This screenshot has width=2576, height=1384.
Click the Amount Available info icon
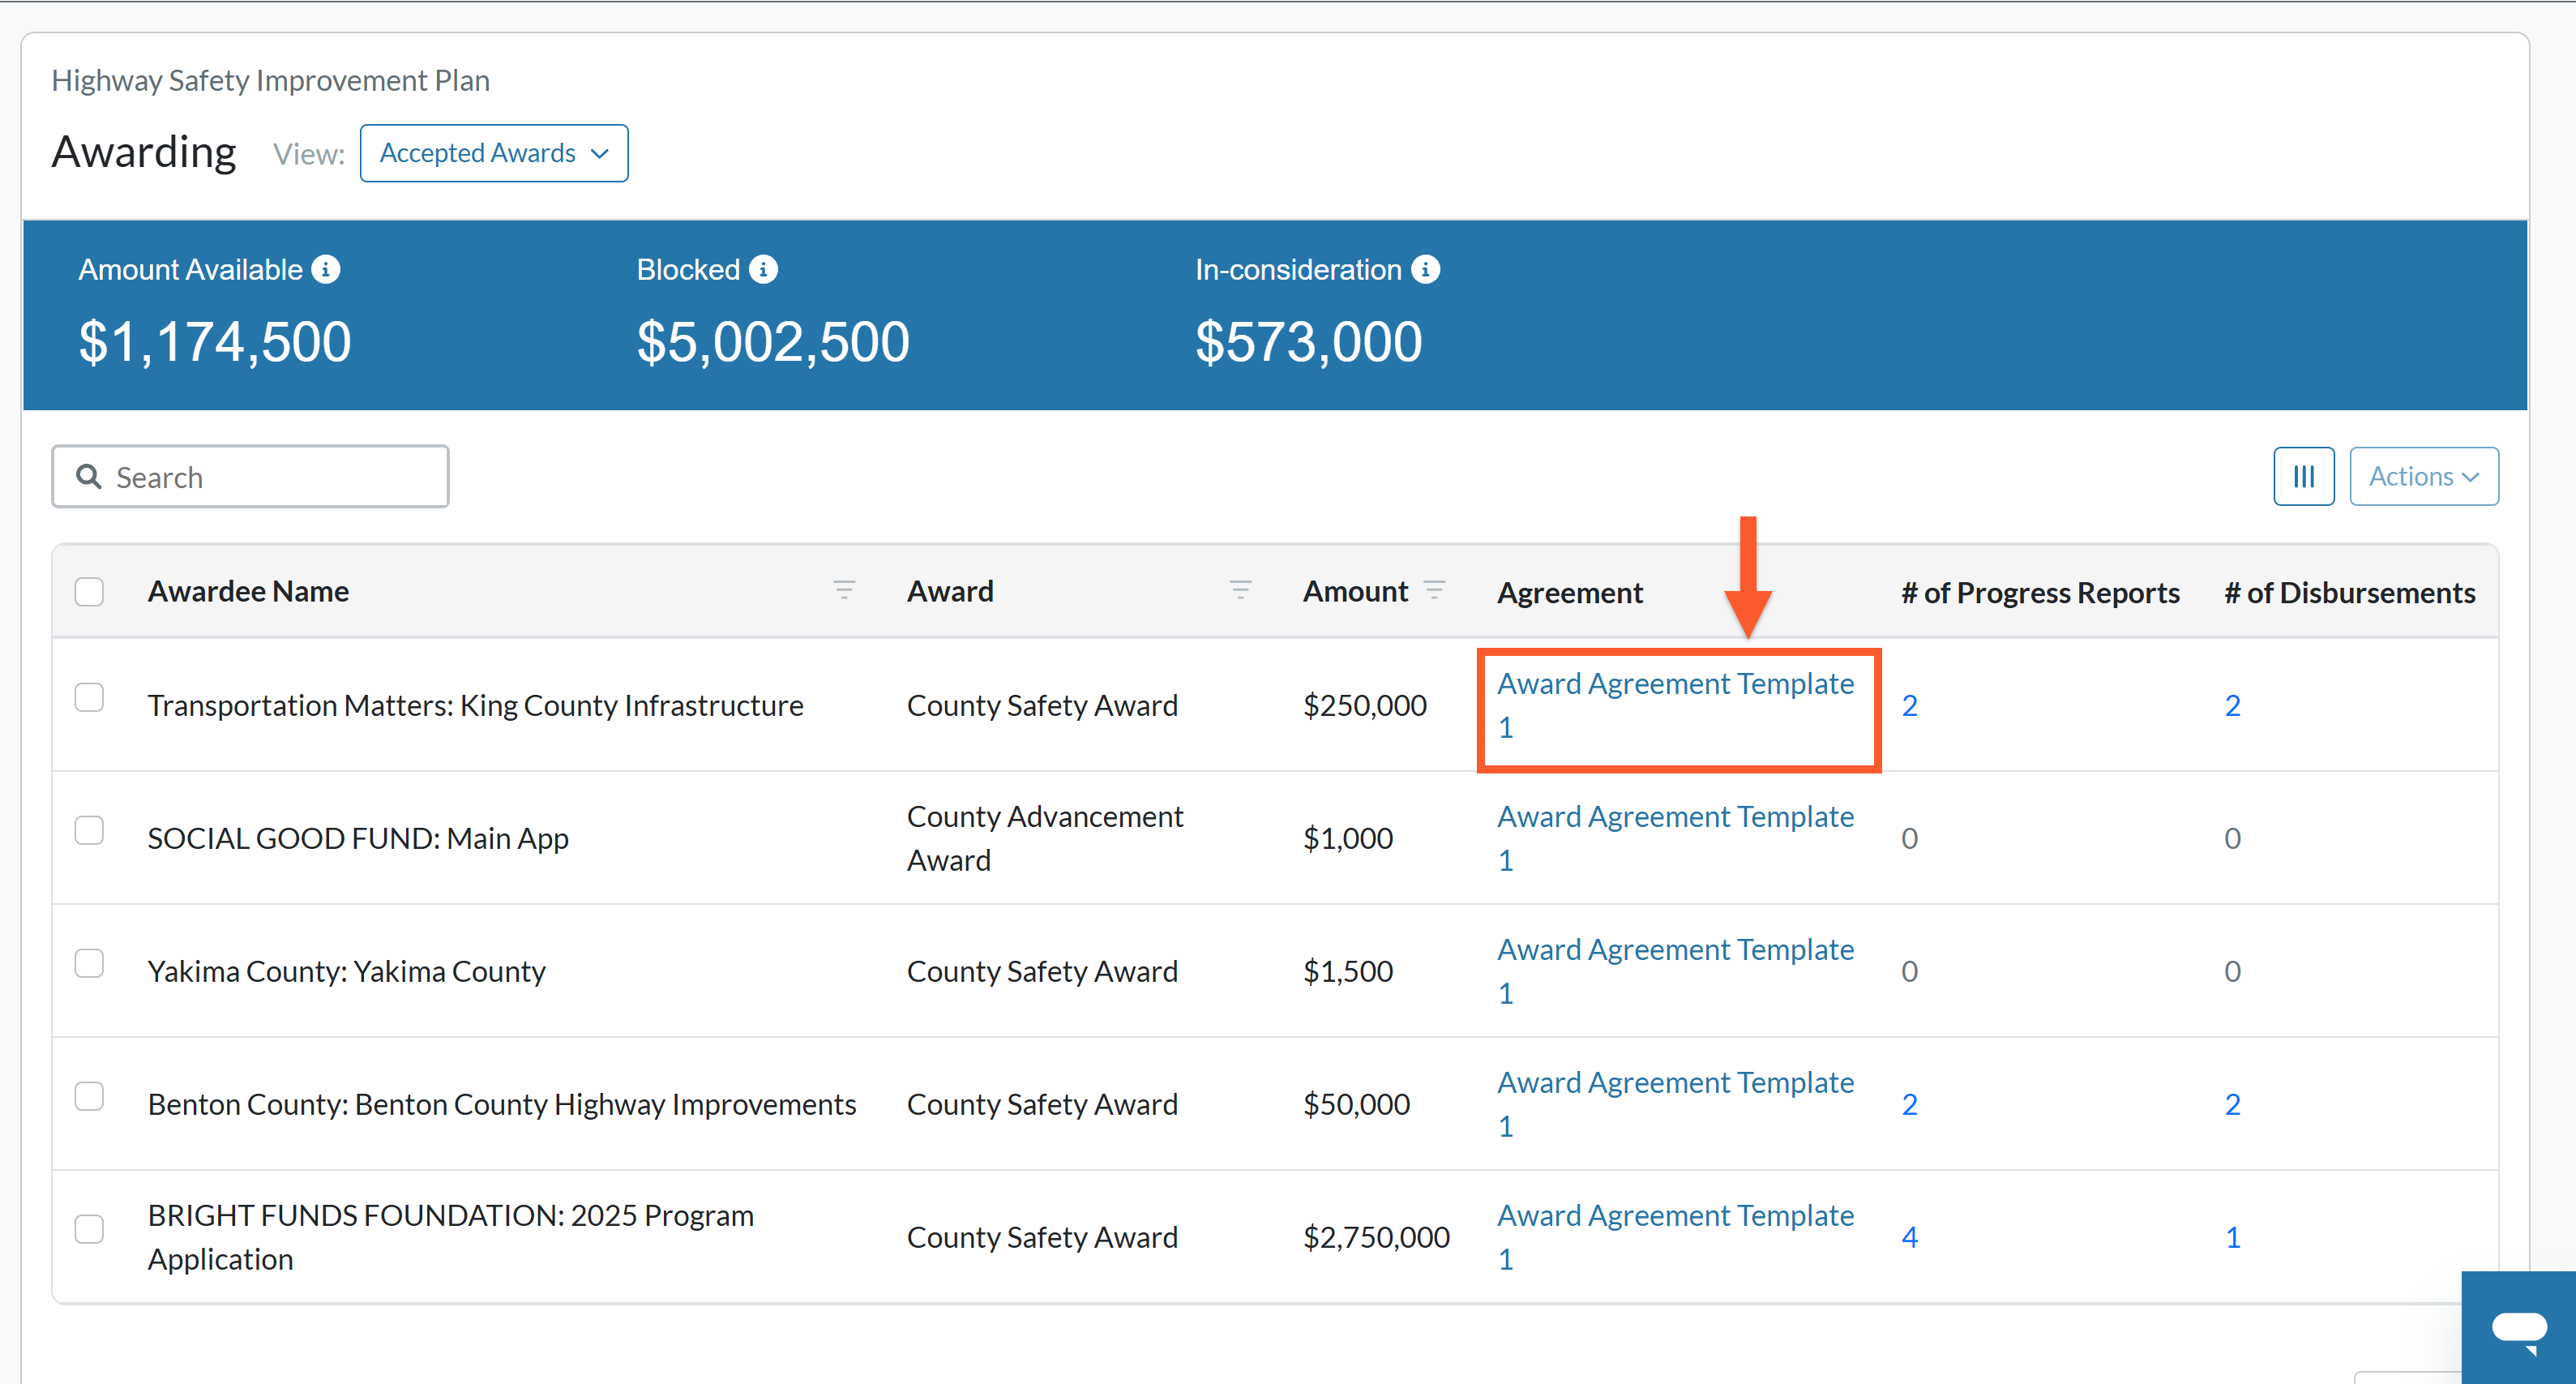click(x=326, y=269)
